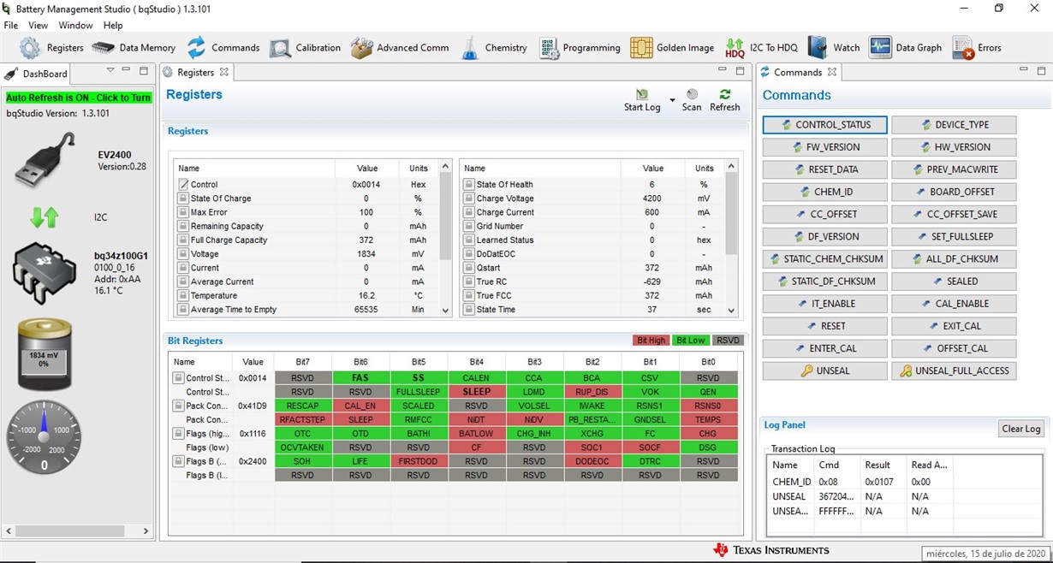Toggle log checkbox for Charge Voltage

(x=468, y=199)
